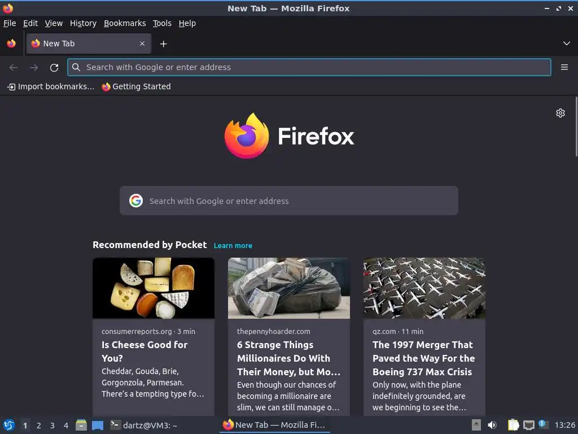The height and width of the screenshot is (434, 578).
Task: Click the qz.com 11 min source text
Action: pyautogui.click(x=398, y=331)
